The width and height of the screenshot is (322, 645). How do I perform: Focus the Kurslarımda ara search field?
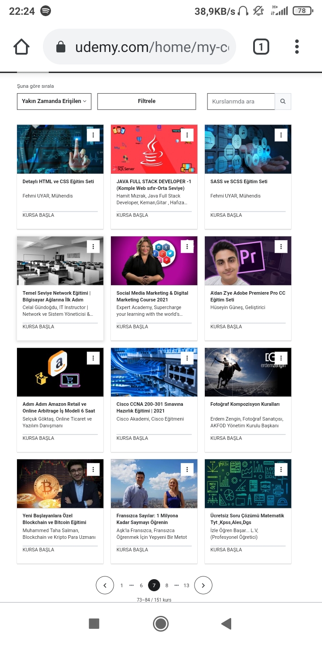coord(241,101)
